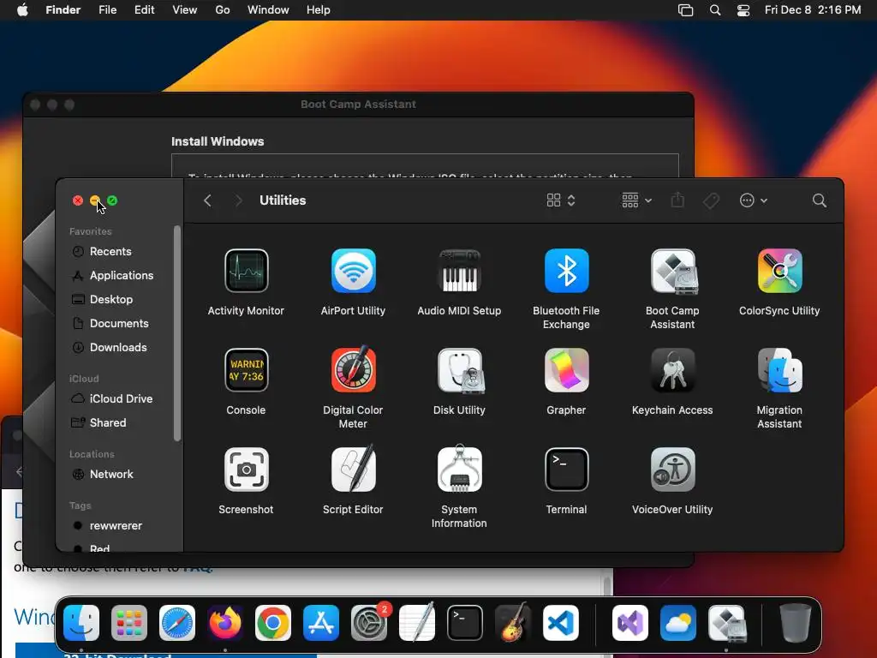Launch Visual Studio Code from Dock
The image size is (877, 658).
[x=561, y=623]
